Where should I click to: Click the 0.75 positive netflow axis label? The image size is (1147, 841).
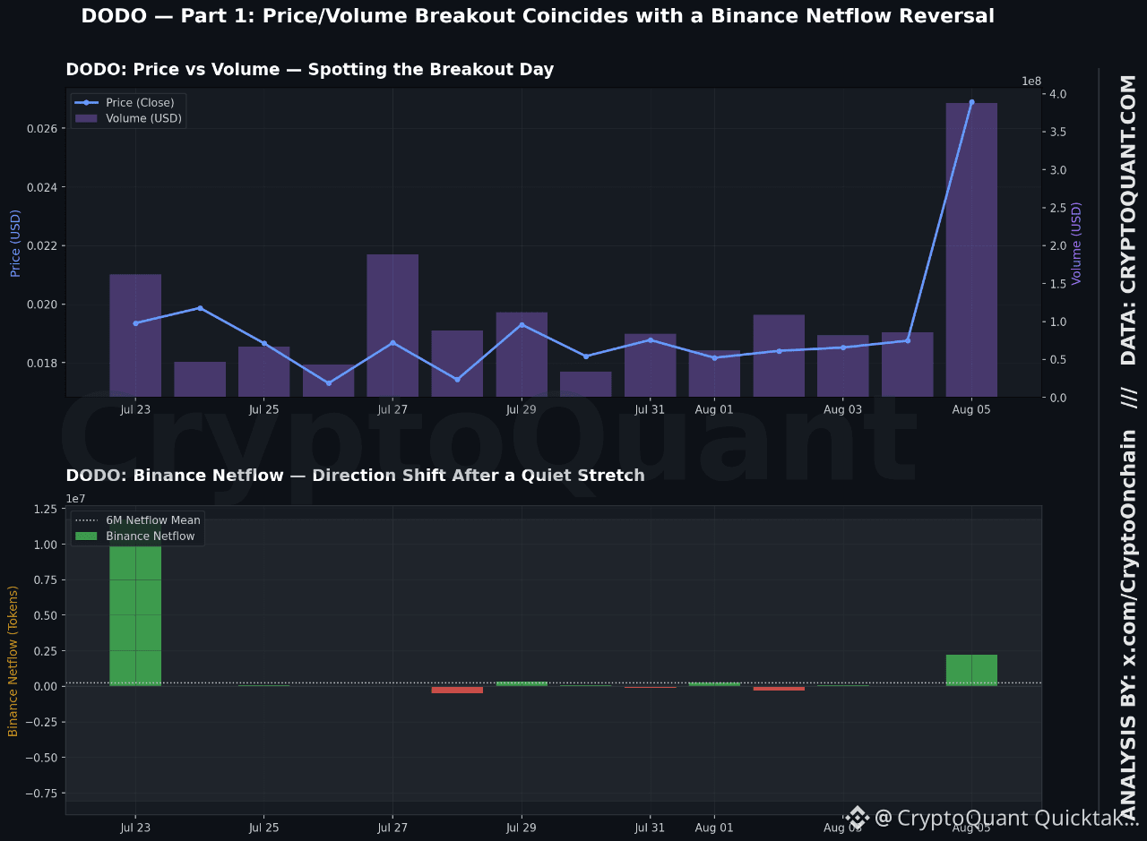tap(45, 580)
